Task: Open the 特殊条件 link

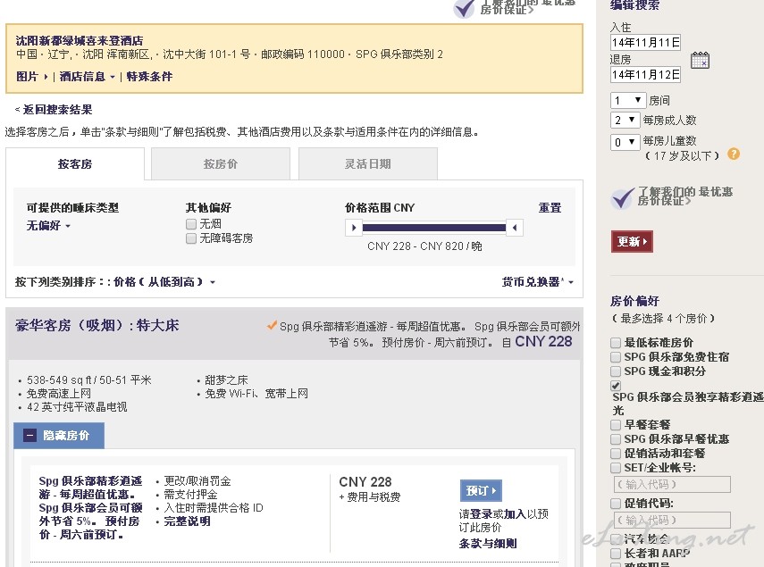Action: pyautogui.click(x=149, y=77)
